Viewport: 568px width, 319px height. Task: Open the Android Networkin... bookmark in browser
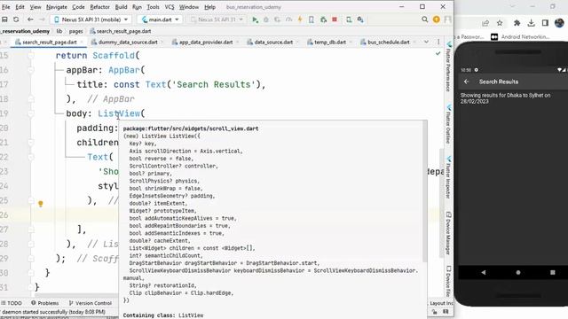(520, 37)
